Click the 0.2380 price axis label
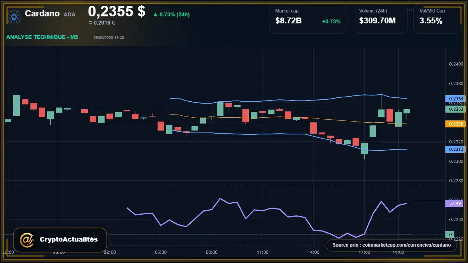 pos(456,84)
